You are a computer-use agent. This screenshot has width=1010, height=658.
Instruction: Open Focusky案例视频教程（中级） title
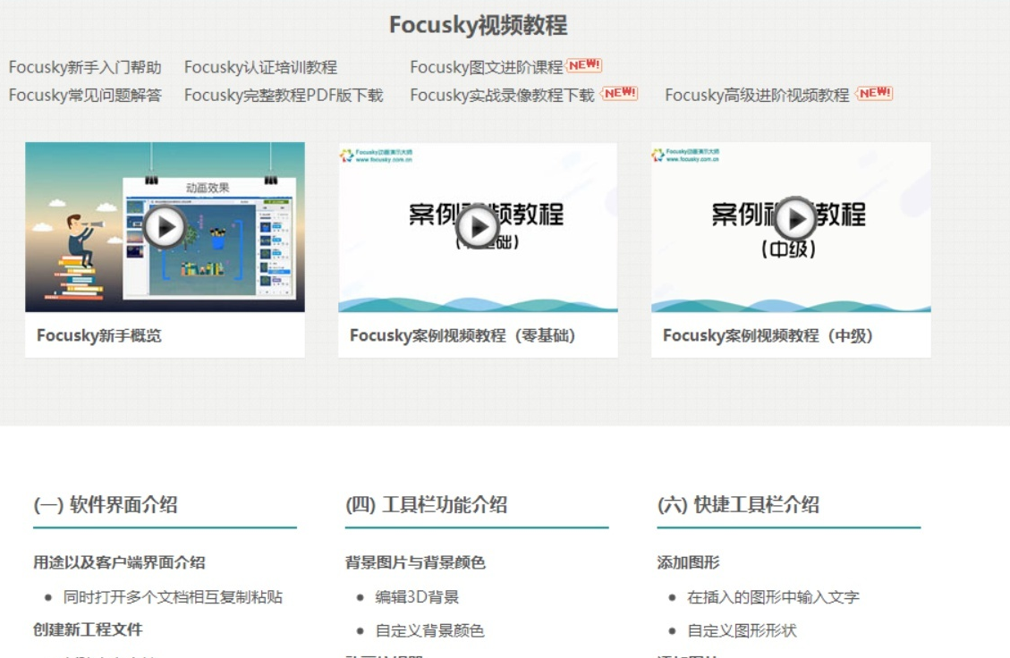pos(768,335)
